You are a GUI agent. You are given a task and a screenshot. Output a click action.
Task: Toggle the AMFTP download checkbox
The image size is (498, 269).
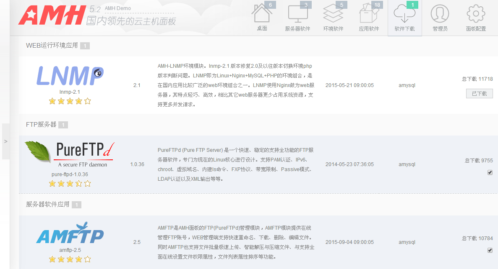coord(490,250)
